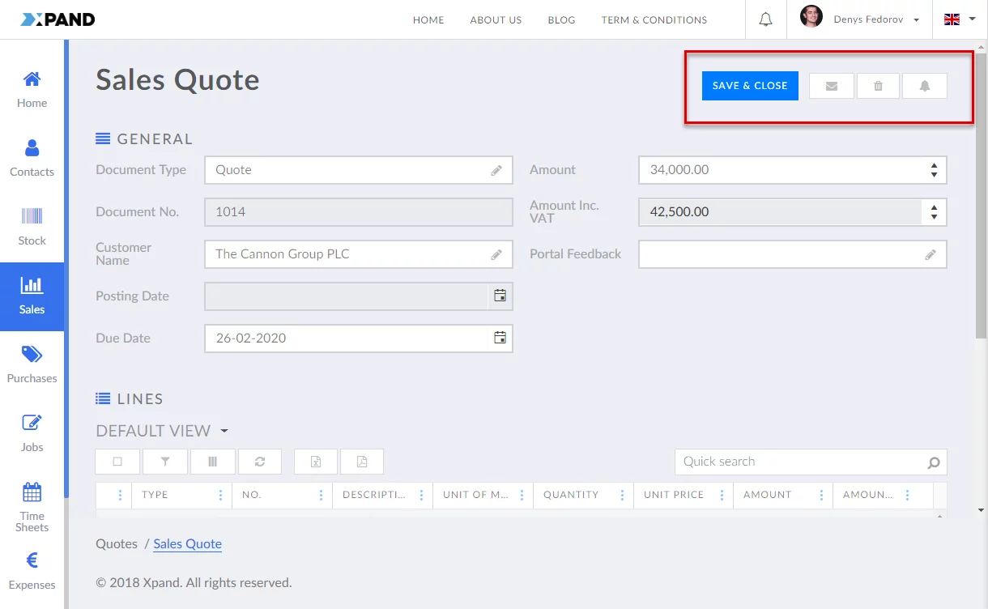The height and width of the screenshot is (609, 988).
Task: Go to Contacts in the sidebar
Action: click(x=32, y=158)
